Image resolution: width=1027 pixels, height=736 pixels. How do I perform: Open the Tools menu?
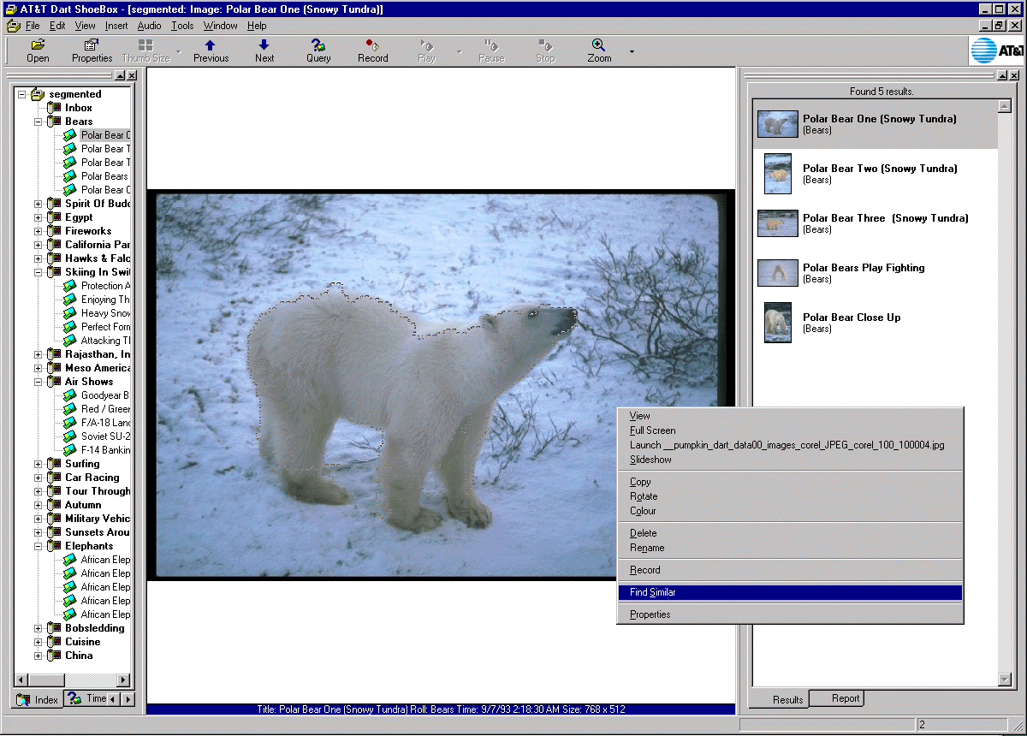[x=182, y=26]
